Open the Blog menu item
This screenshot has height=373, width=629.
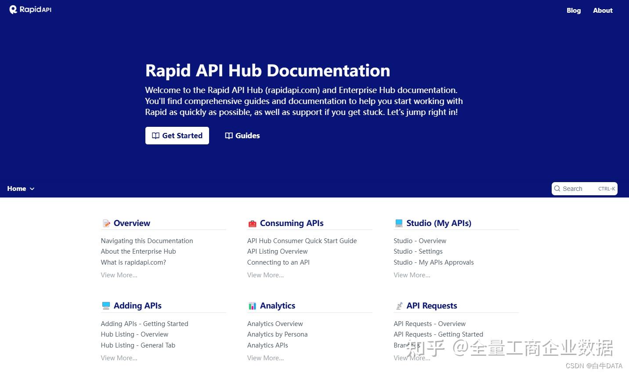tap(574, 11)
